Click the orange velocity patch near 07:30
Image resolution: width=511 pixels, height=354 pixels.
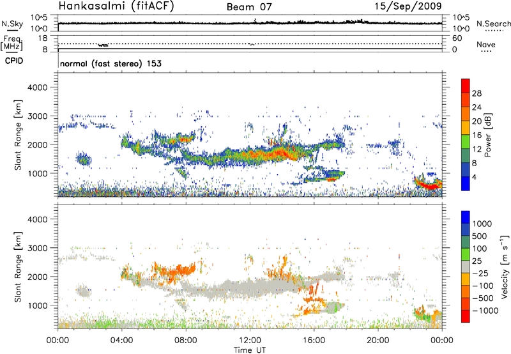(x=178, y=270)
